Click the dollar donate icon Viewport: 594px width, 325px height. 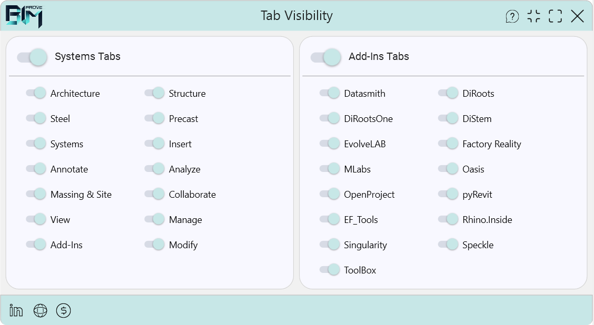point(64,311)
